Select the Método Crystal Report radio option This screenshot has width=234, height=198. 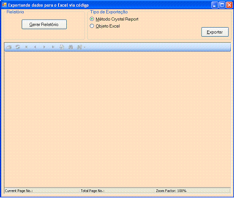tap(92, 19)
